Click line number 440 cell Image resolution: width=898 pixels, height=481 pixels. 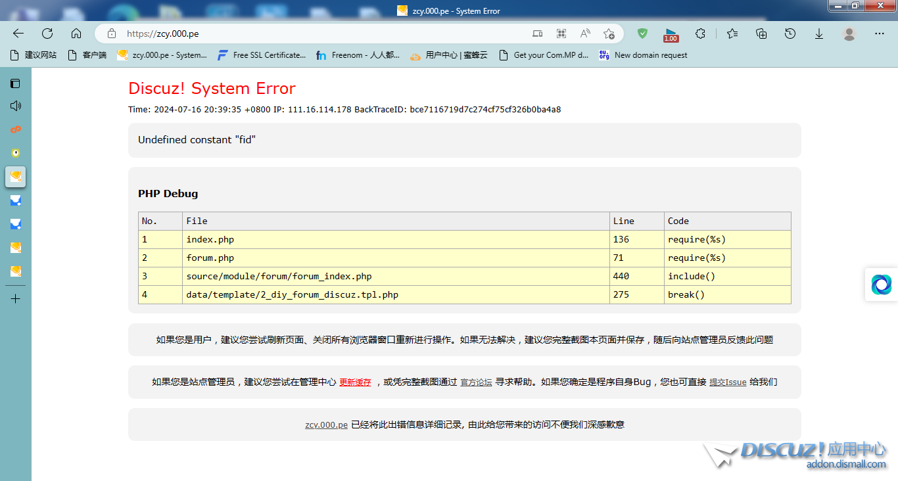tap(636, 276)
